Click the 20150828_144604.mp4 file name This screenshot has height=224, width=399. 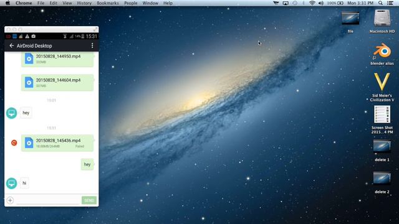tap(58, 80)
